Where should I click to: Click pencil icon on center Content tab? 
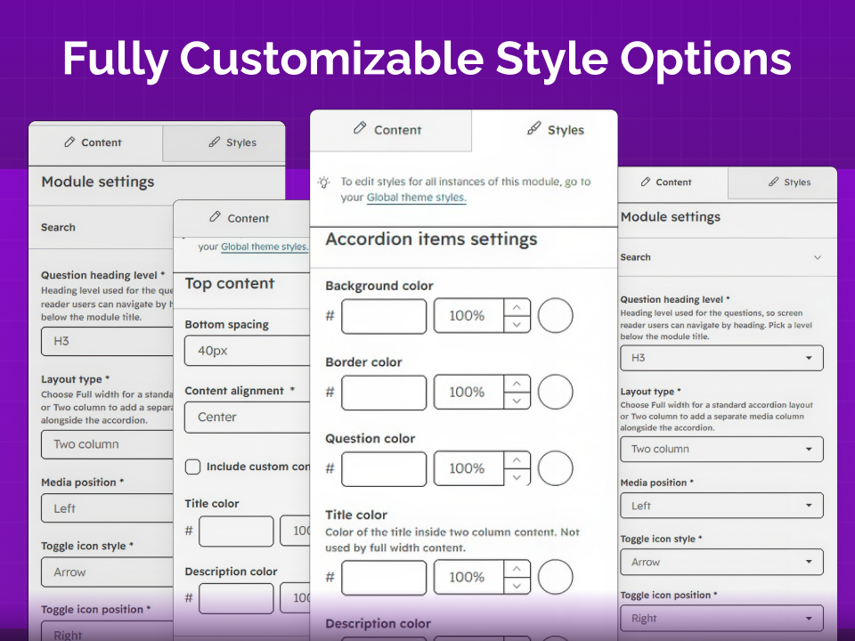(x=359, y=128)
